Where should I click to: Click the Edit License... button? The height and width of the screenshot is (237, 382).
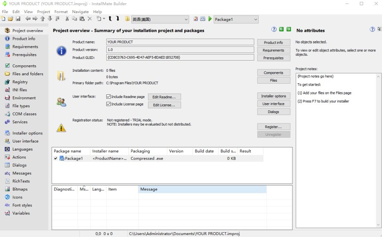[x=164, y=105]
